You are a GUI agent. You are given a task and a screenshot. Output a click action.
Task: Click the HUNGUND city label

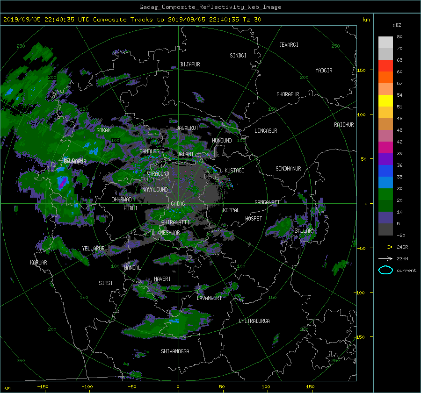tap(222, 141)
